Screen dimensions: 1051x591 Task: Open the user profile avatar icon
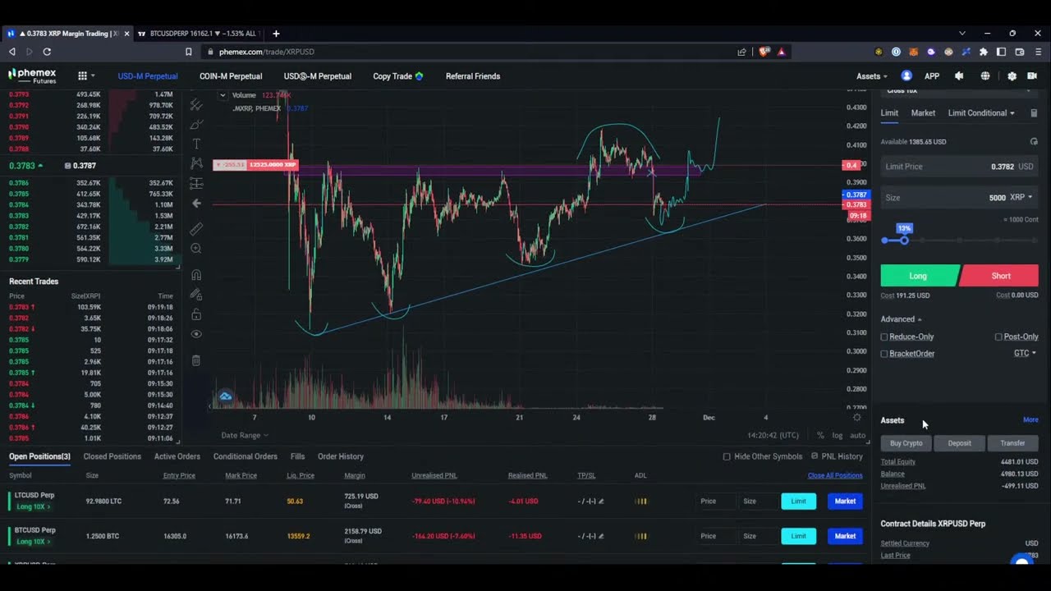click(x=906, y=76)
